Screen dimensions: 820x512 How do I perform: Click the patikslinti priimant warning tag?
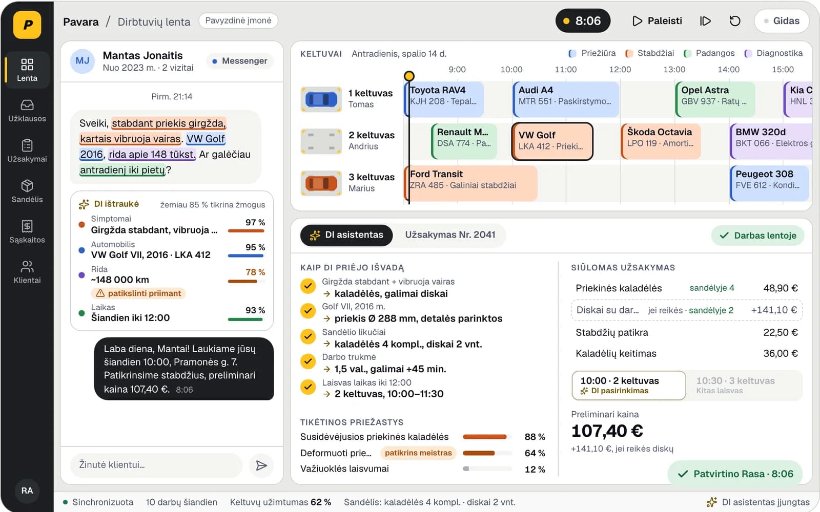pyautogui.click(x=139, y=293)
